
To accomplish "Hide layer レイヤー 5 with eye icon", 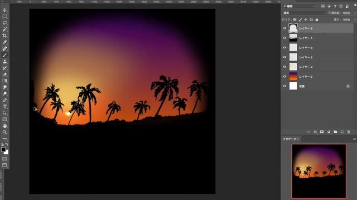I will tap(284, 57).
